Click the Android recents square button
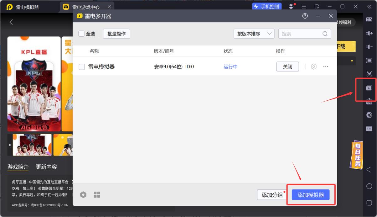 (369, 203)
